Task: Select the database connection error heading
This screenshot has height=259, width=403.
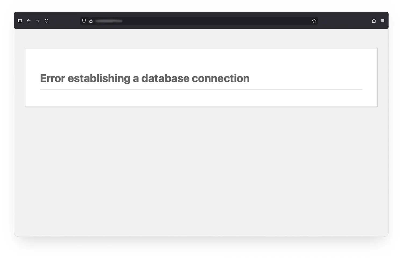Action: coord(145,78)
